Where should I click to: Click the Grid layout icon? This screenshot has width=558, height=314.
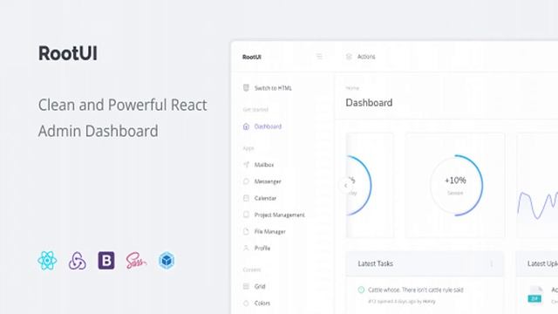pyautogui.click(x=246, y=286)
